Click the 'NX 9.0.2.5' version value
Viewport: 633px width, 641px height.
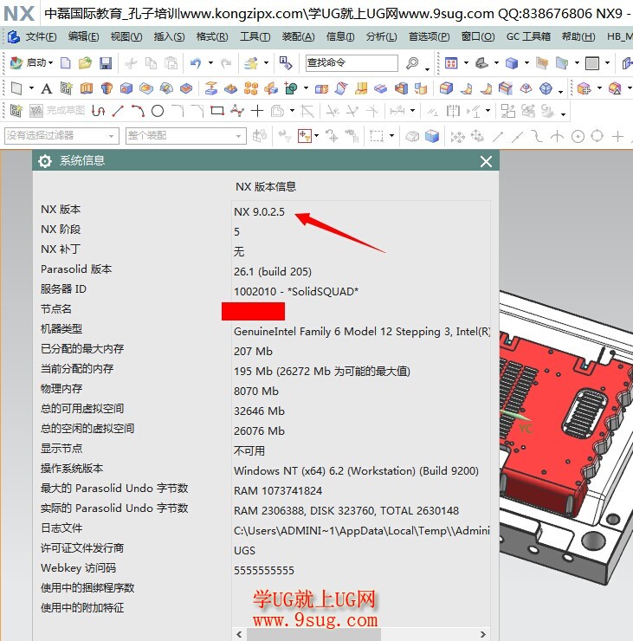pyautogui.click(x=259, y=211)
